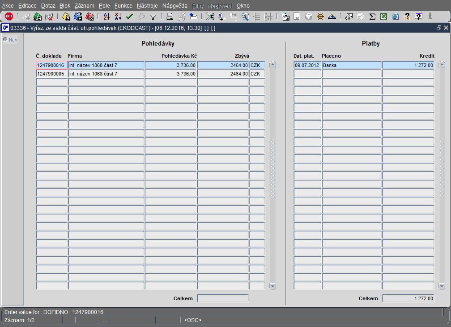Image resolution: width=451 pixels, height=327 pixels.
Task: Open the Okno menu
Action: (x=243, y=6)
